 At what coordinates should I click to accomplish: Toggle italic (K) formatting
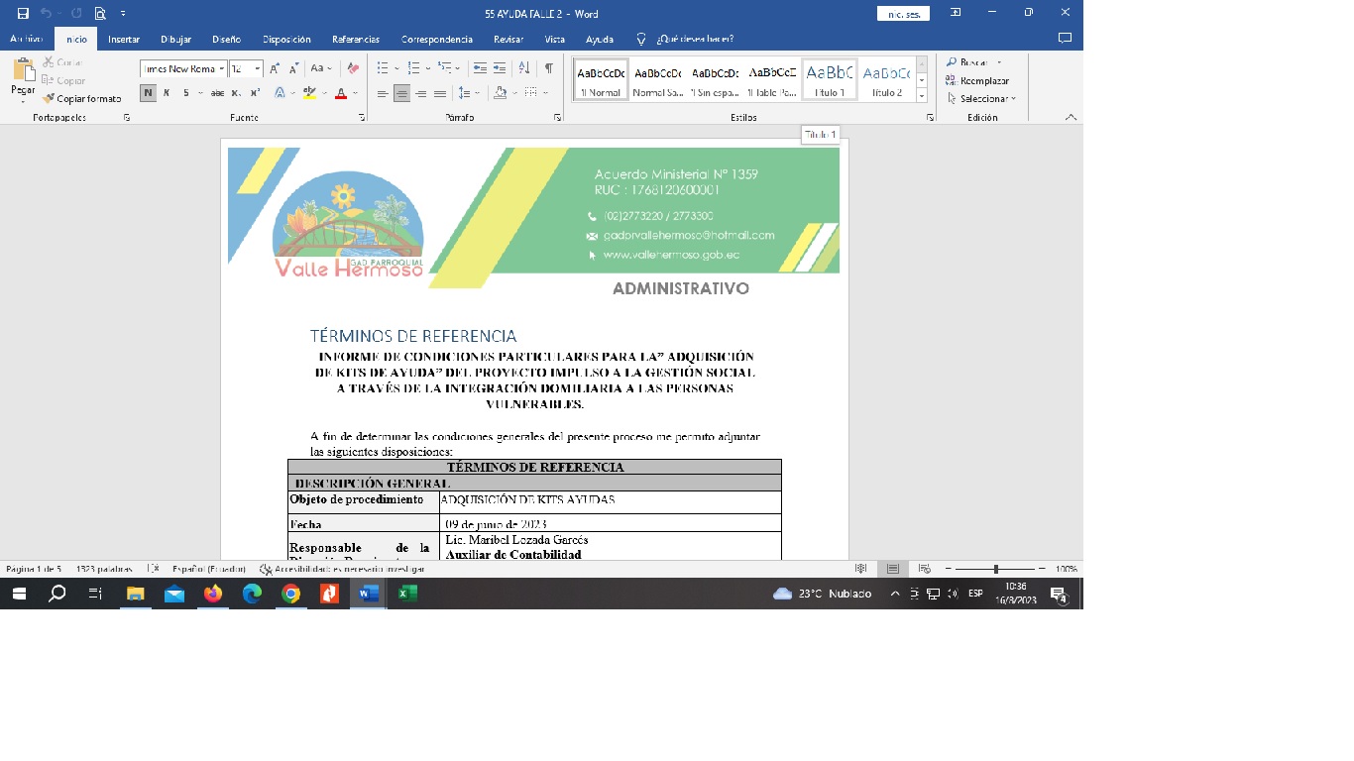[167, 93]
